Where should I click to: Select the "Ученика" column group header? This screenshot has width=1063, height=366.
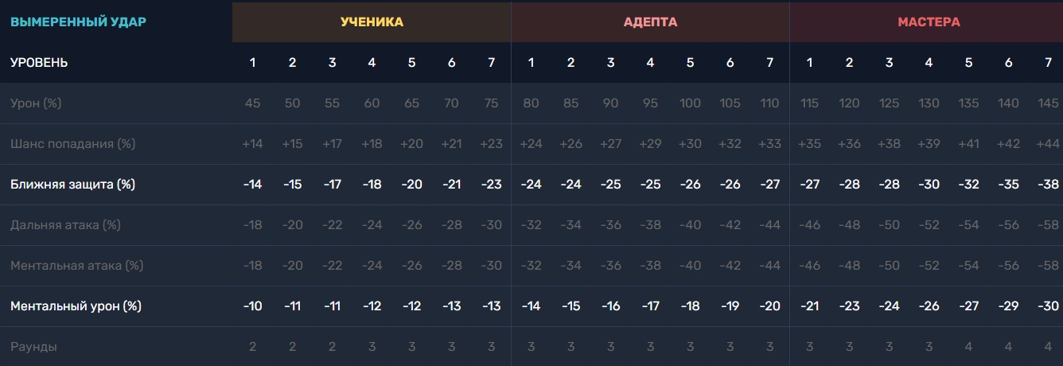coord(372,21)
